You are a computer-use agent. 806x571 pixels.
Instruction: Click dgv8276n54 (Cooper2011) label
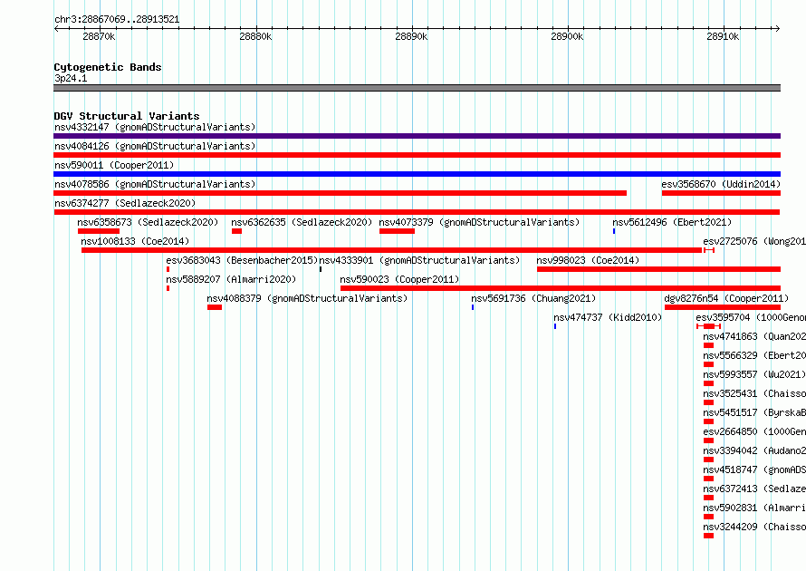[725, 298]
